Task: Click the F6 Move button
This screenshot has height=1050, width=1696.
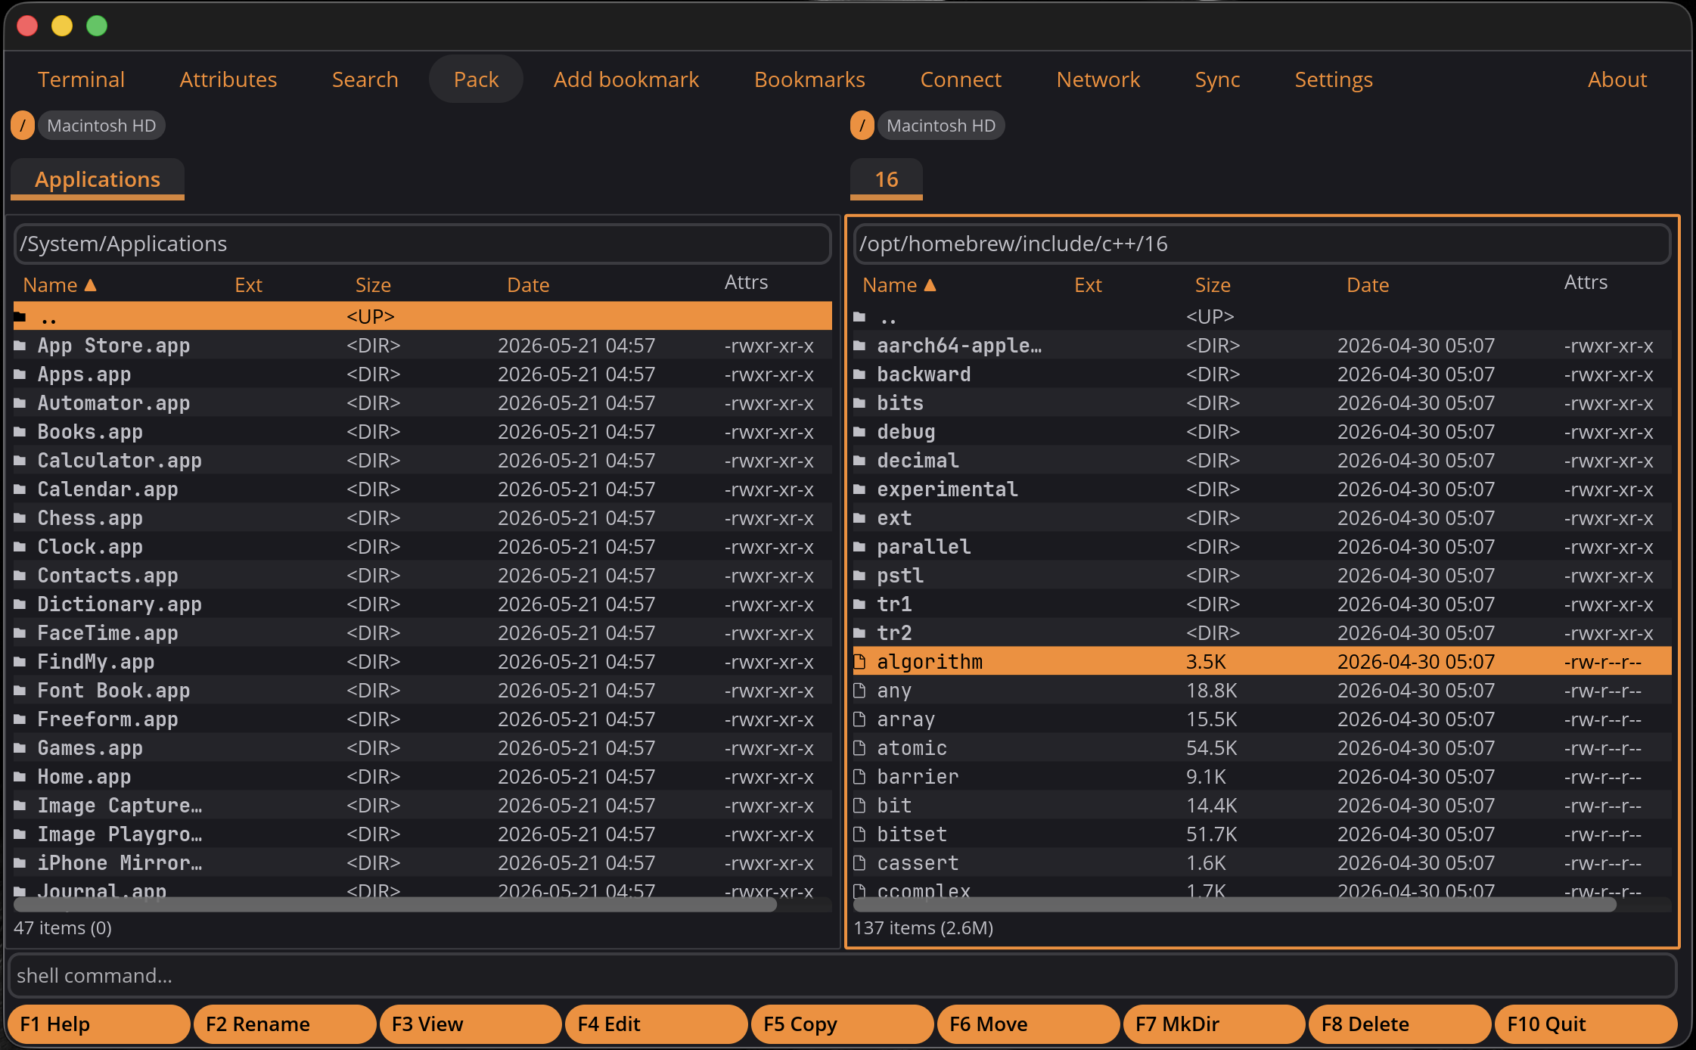Action: (x=1028, y=1024)
